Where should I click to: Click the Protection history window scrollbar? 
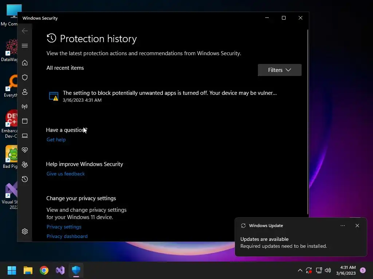308,122
